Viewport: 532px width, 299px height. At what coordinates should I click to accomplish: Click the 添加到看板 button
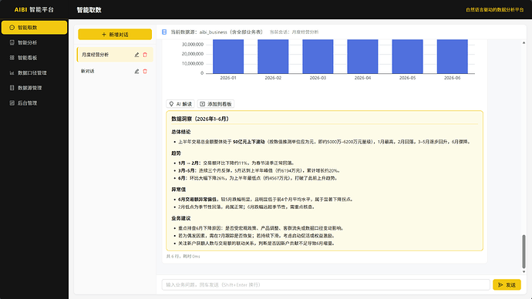pyautogui.click(x=216, y=104)
